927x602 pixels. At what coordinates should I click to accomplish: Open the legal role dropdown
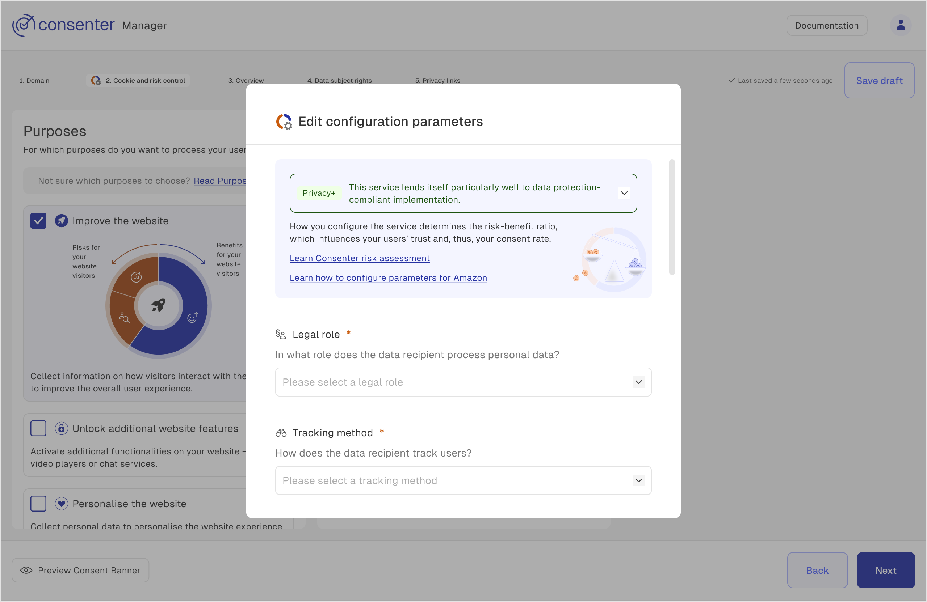point(463,382)
